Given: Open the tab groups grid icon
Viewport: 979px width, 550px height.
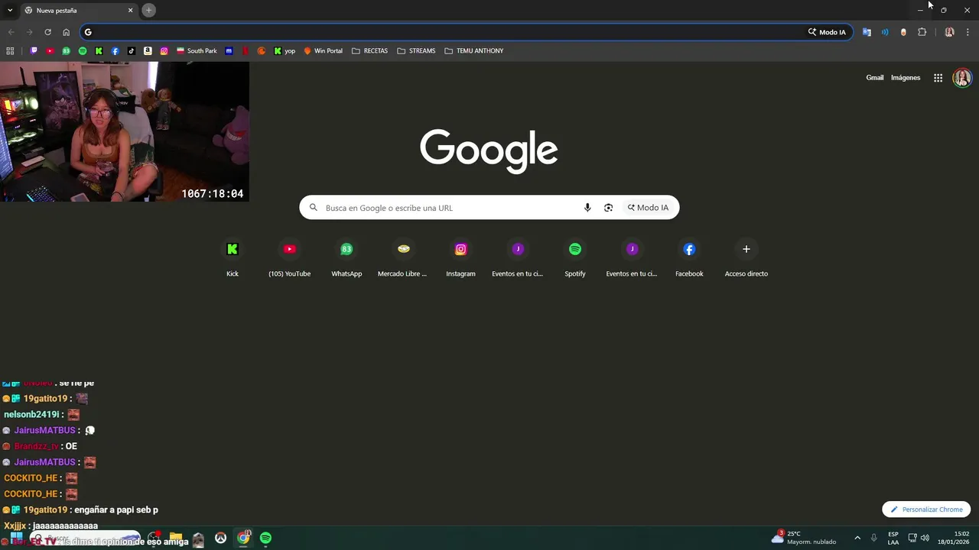Looking at the screenshot, I should (x=10, y=51).
